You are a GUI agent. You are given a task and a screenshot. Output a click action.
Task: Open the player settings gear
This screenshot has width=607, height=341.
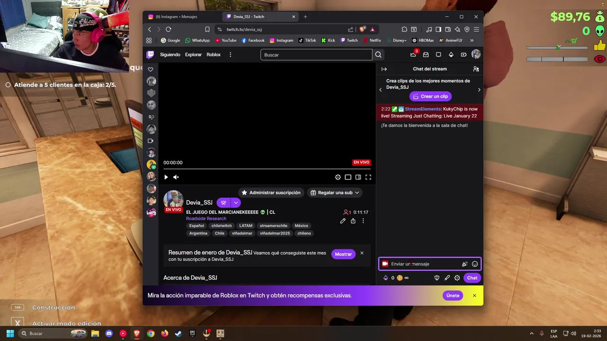pos(338,177)
